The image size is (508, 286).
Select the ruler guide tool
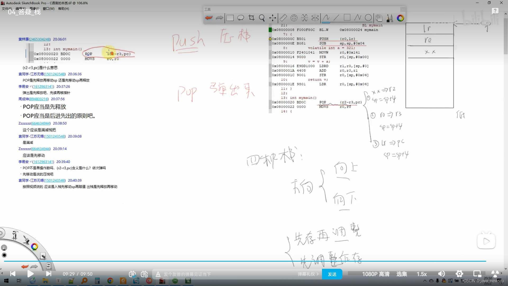coord(283,18)
